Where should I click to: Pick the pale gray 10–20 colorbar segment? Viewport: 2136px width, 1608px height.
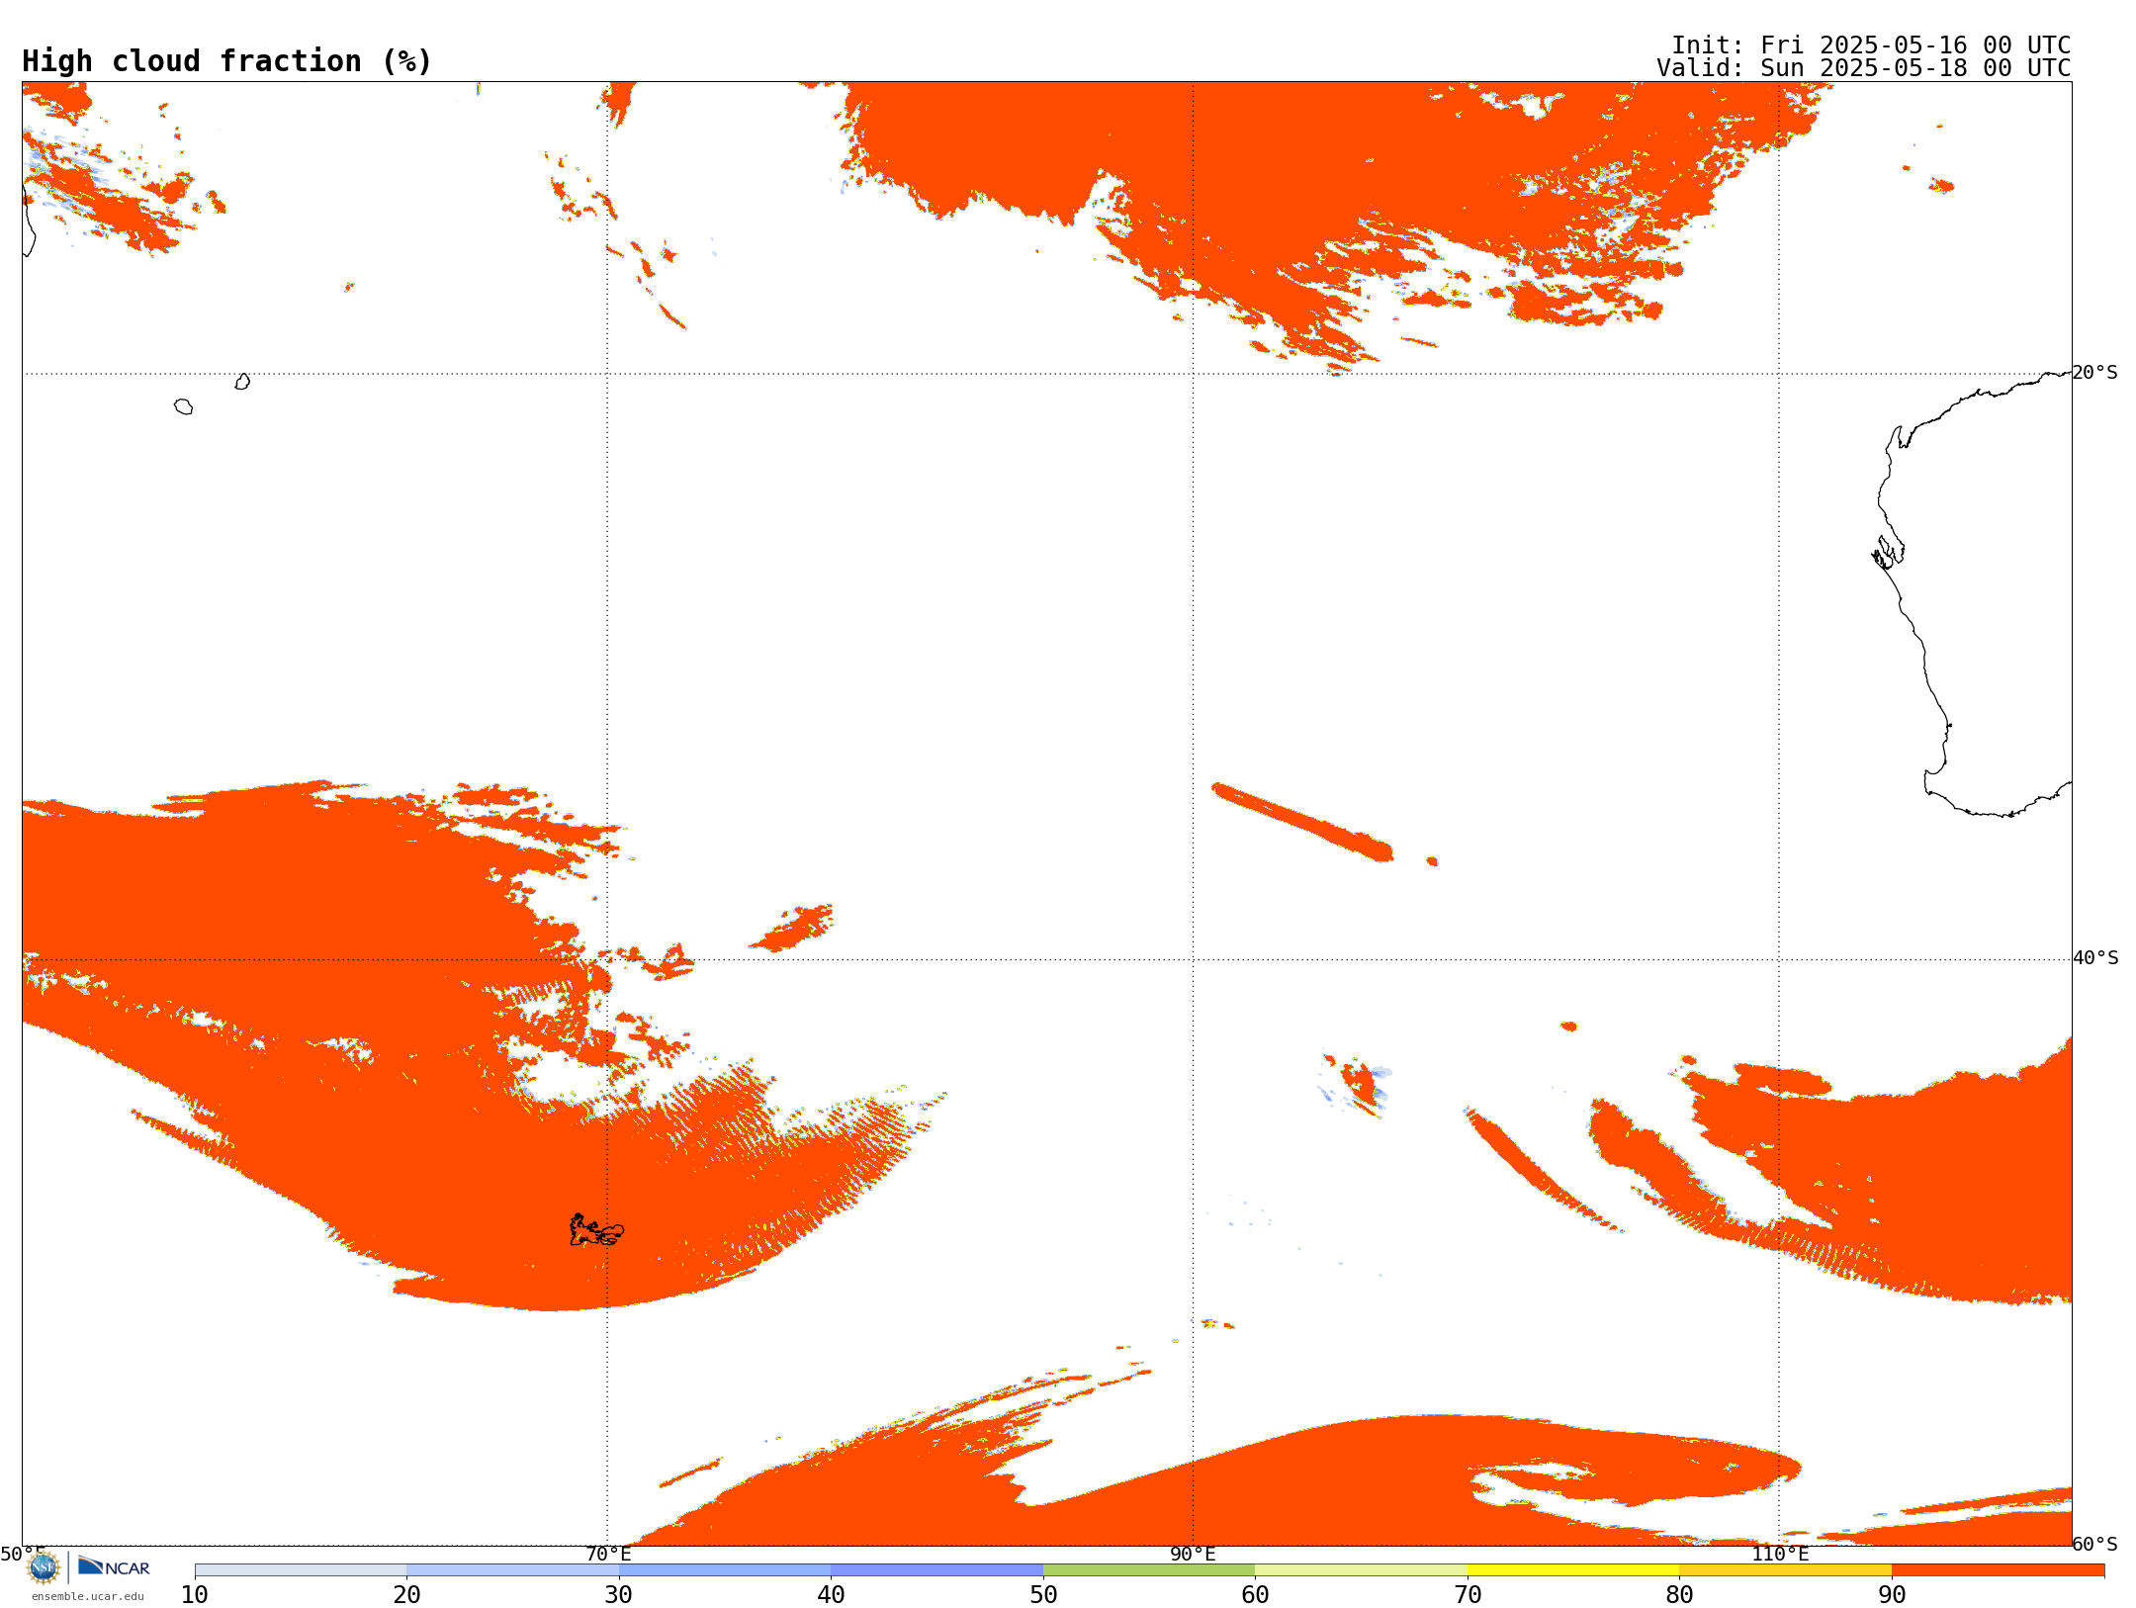301,1569
